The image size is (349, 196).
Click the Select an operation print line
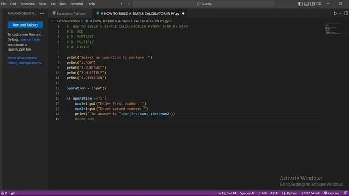click(109, 57)
